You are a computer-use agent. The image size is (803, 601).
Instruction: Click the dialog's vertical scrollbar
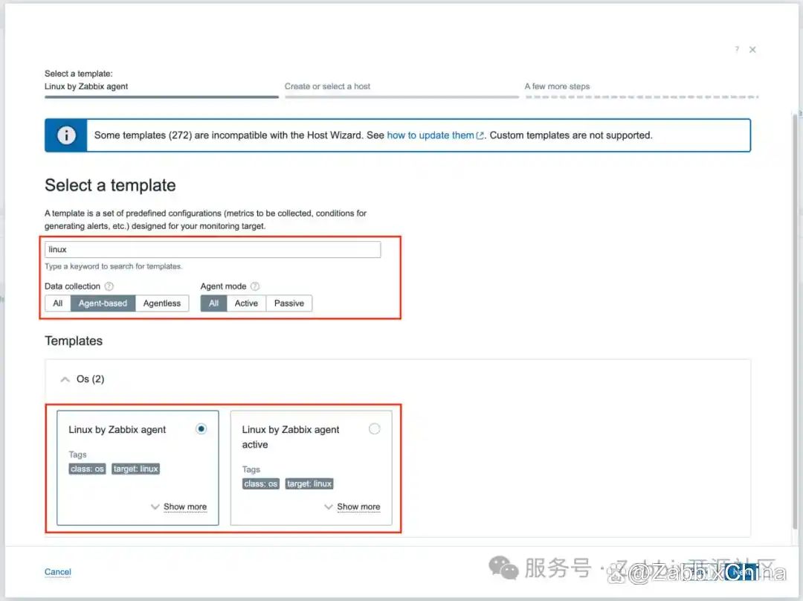pyautogui.click(x=796, y=321)
